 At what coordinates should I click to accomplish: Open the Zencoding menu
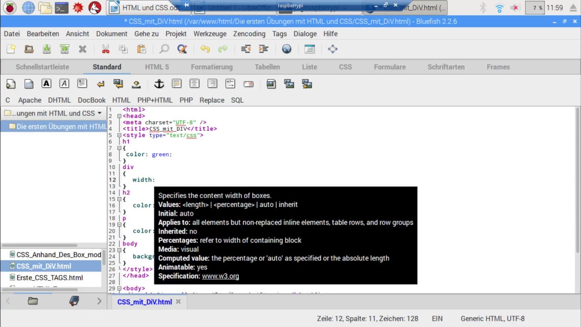point(249,34)
